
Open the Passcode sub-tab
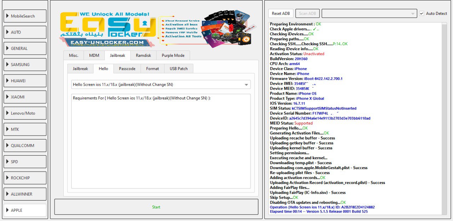pos(127,68)
